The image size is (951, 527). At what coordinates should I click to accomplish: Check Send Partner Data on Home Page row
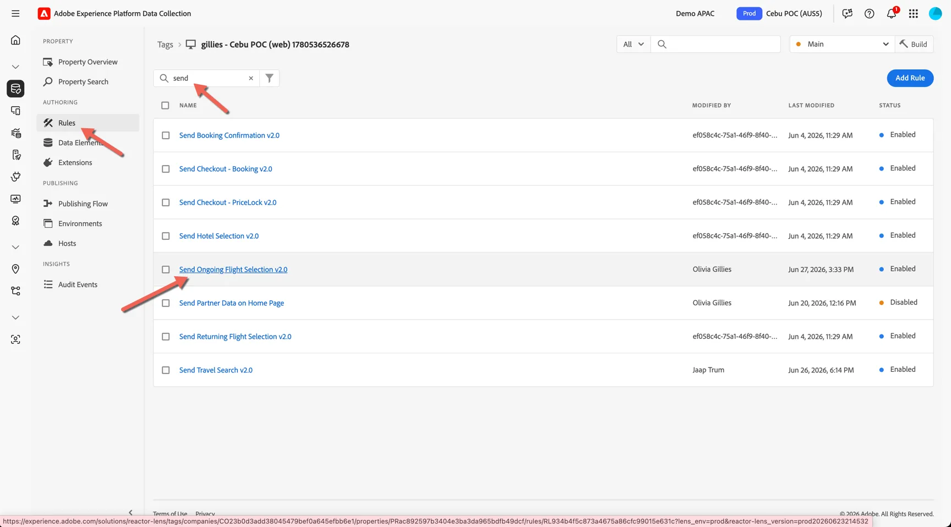pyautogui.click(x=166, y=303)
